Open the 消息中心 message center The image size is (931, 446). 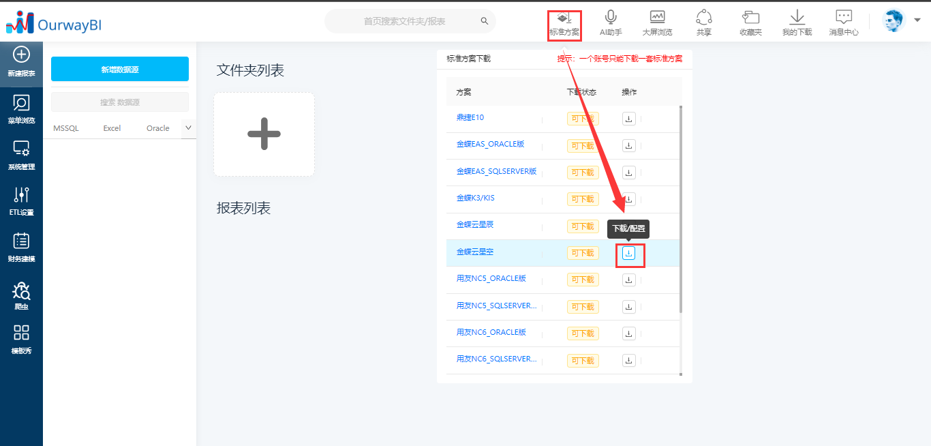tap(844, 24)
